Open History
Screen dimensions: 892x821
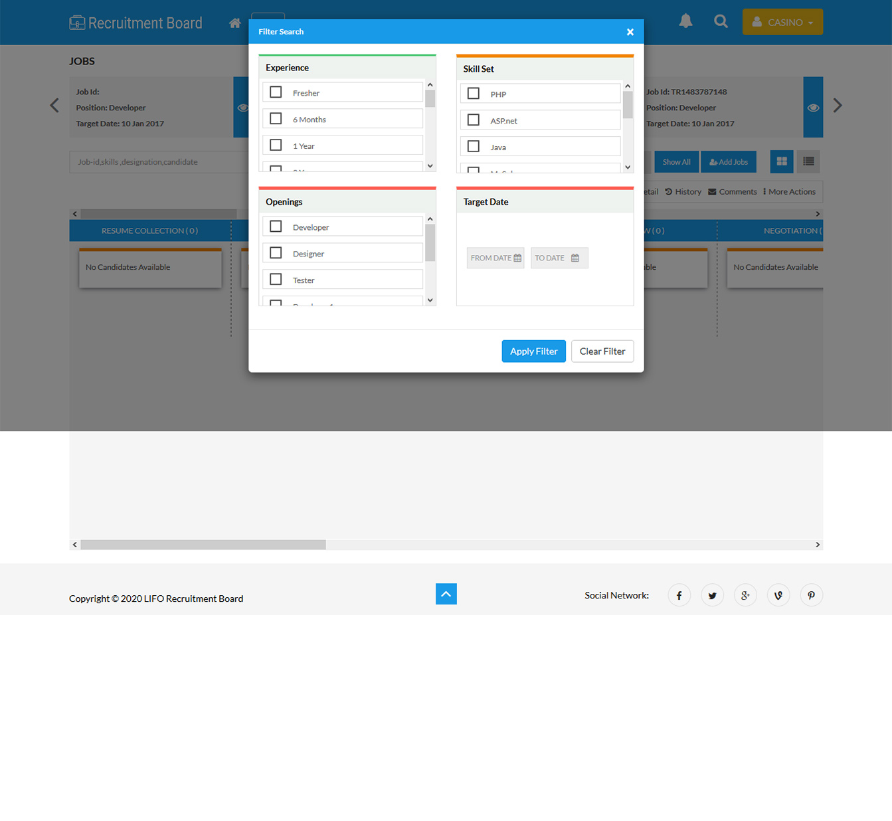(x=683, y=192)
